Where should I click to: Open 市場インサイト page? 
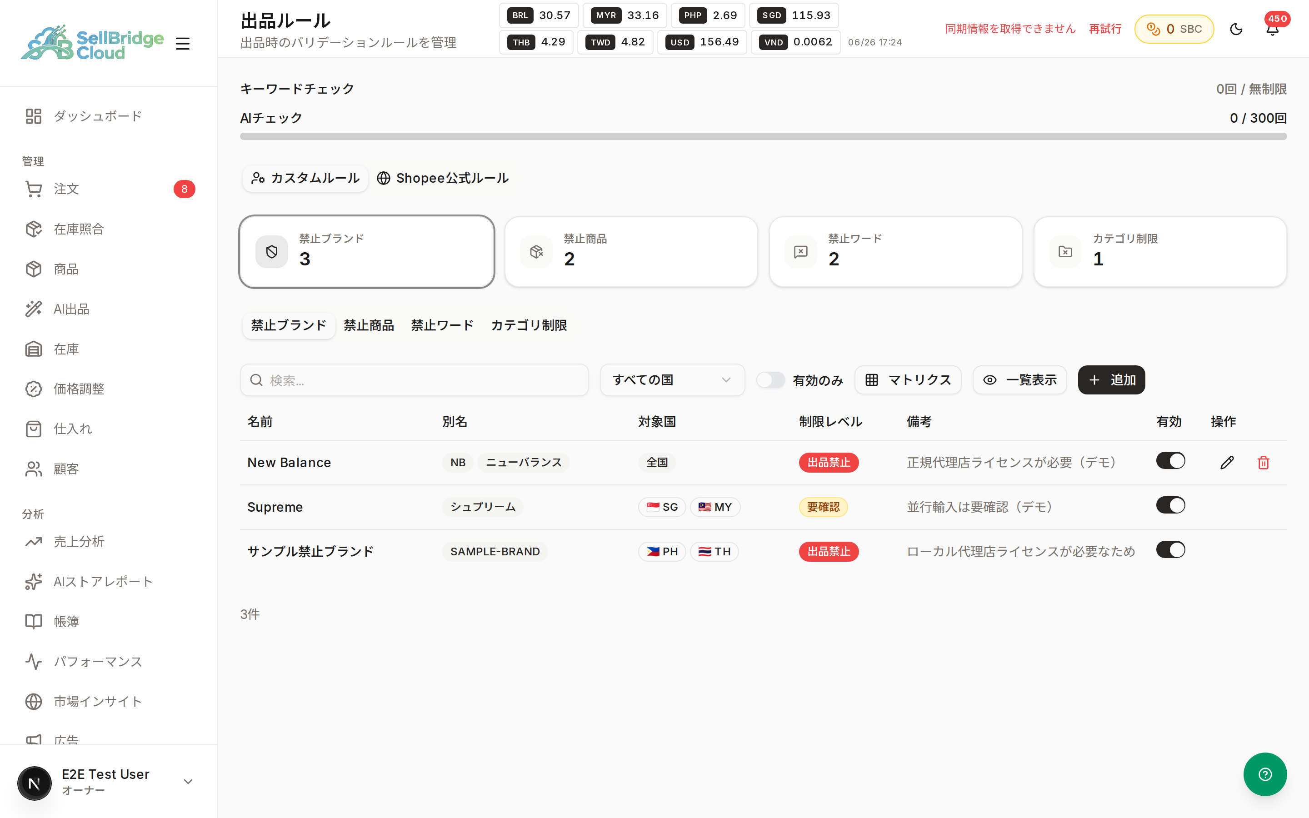pyautogui.click(x=108, y=701)
